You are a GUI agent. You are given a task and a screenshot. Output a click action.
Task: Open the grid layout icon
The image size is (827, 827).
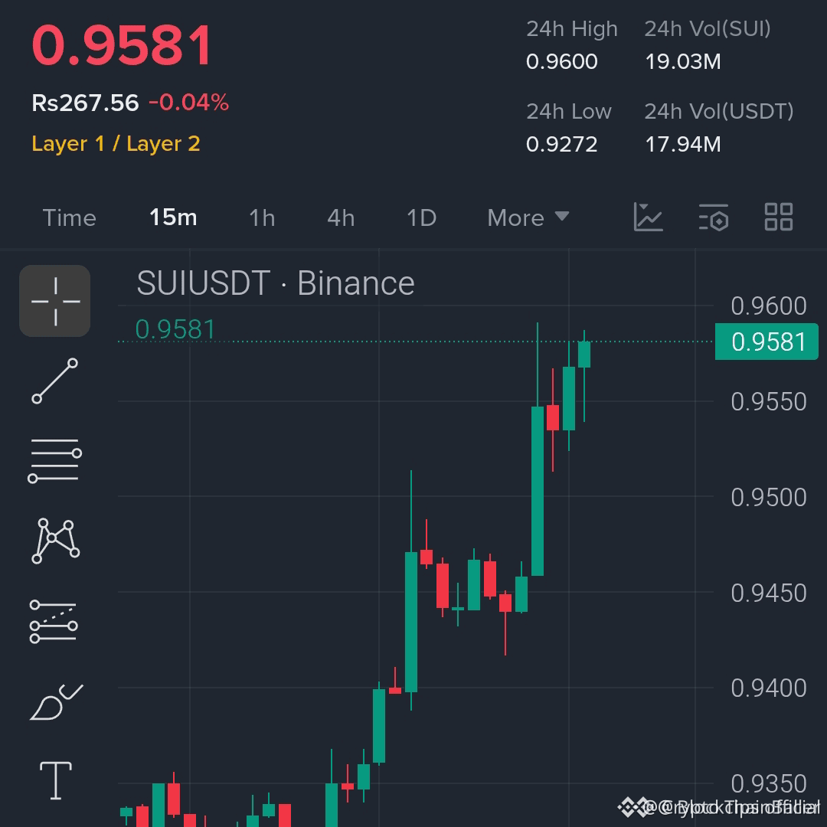pyautogui.click(x=779, y=217)
